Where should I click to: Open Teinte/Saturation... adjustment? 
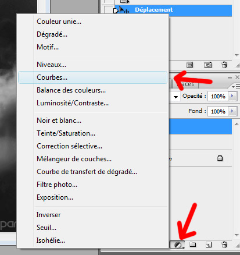(66, 133)
